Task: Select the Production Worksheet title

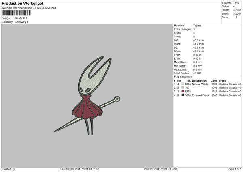Action: pyautogui.click(x=22, y=3)
